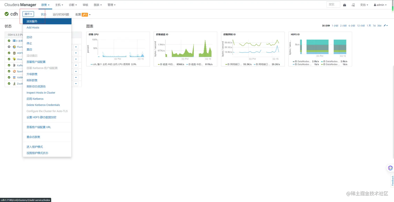The width and height of the screenshot is (394, 202).
Task: Click the Spark green health status icon
Action: pos(9,71)
